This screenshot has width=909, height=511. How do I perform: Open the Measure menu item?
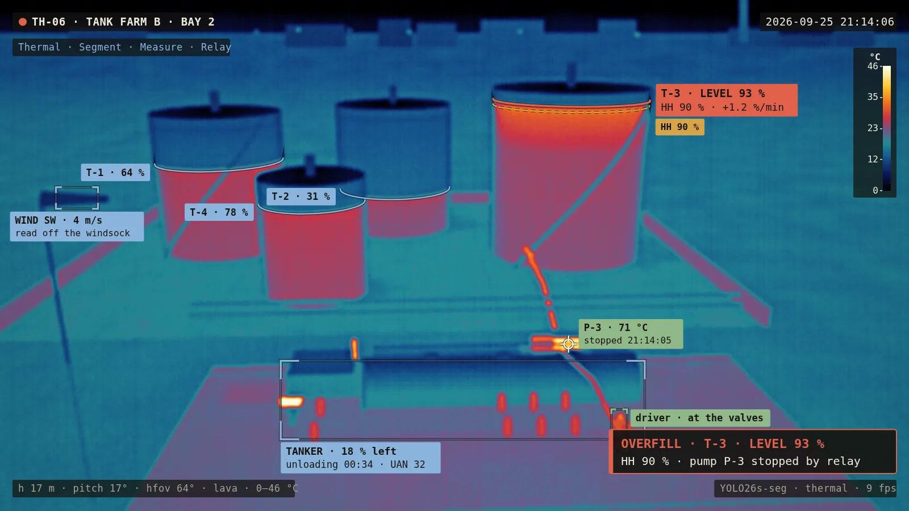pos(161,47)
